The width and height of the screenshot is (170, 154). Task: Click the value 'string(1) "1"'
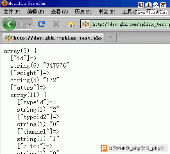38,139
